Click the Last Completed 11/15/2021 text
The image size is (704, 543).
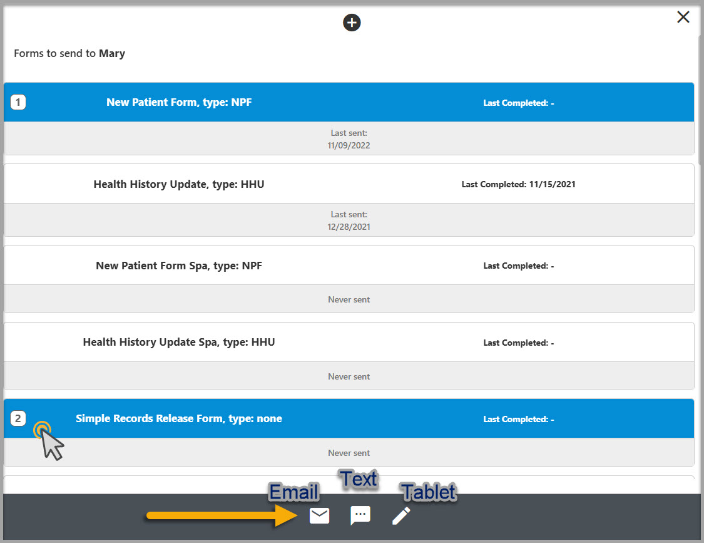(518, 184)
